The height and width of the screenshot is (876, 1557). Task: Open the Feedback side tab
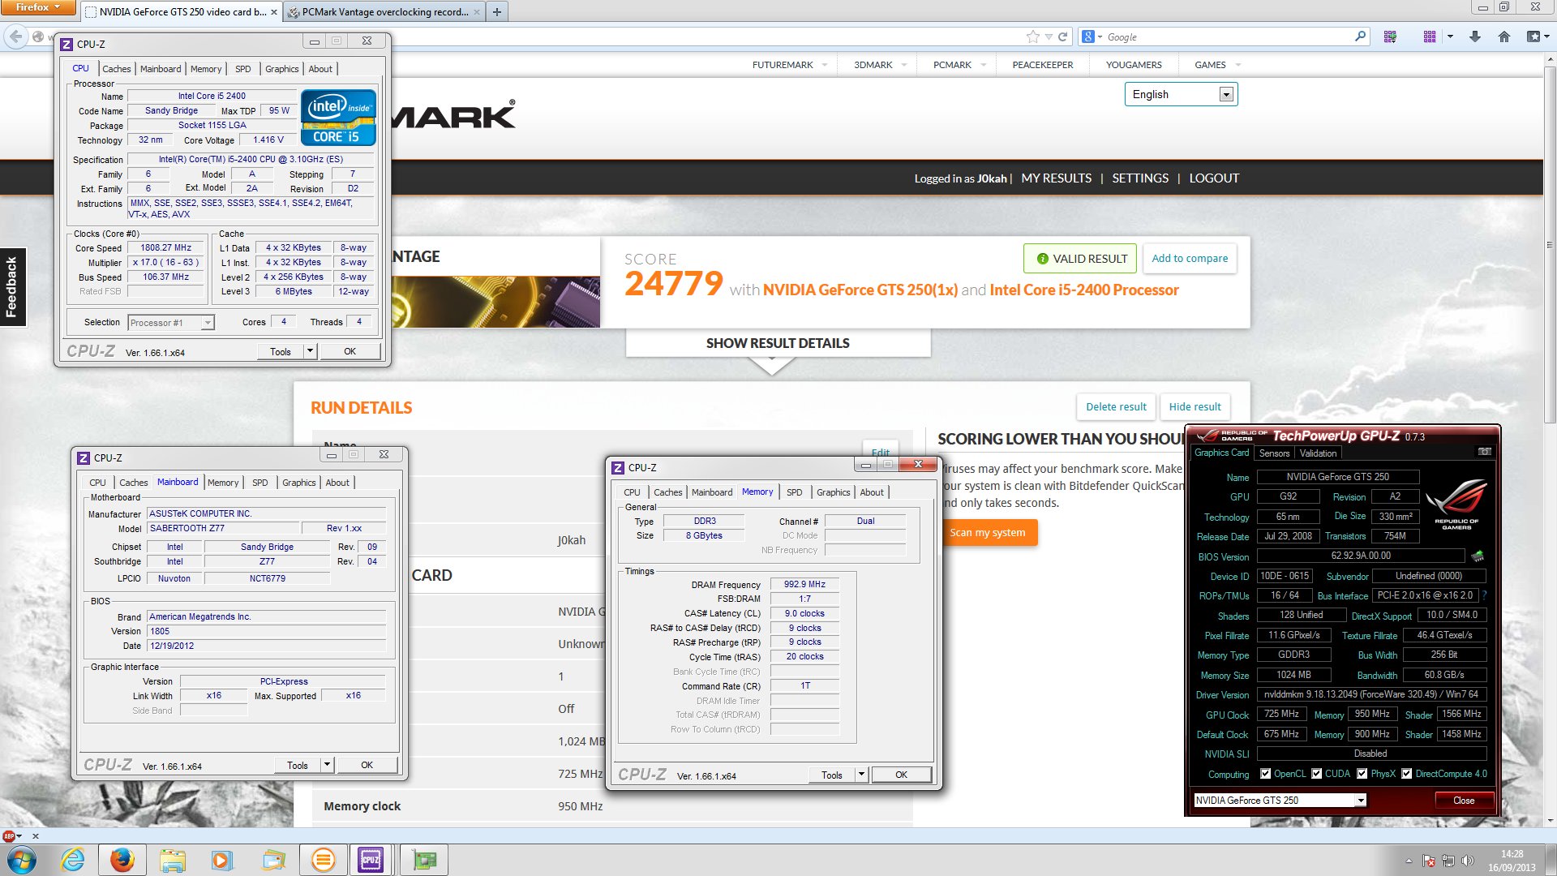click(12, 287)
